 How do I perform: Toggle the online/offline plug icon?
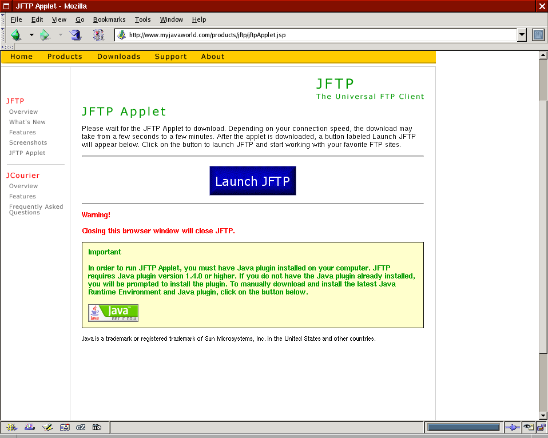[513, 427]
